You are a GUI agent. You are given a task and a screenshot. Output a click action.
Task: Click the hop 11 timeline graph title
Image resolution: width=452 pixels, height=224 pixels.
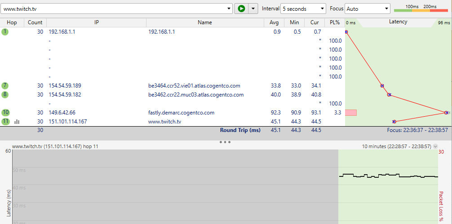[55, 146]
